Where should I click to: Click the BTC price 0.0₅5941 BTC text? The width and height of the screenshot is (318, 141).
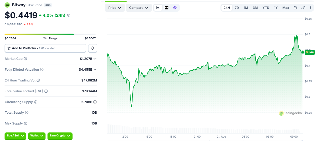tap(13, 24)
